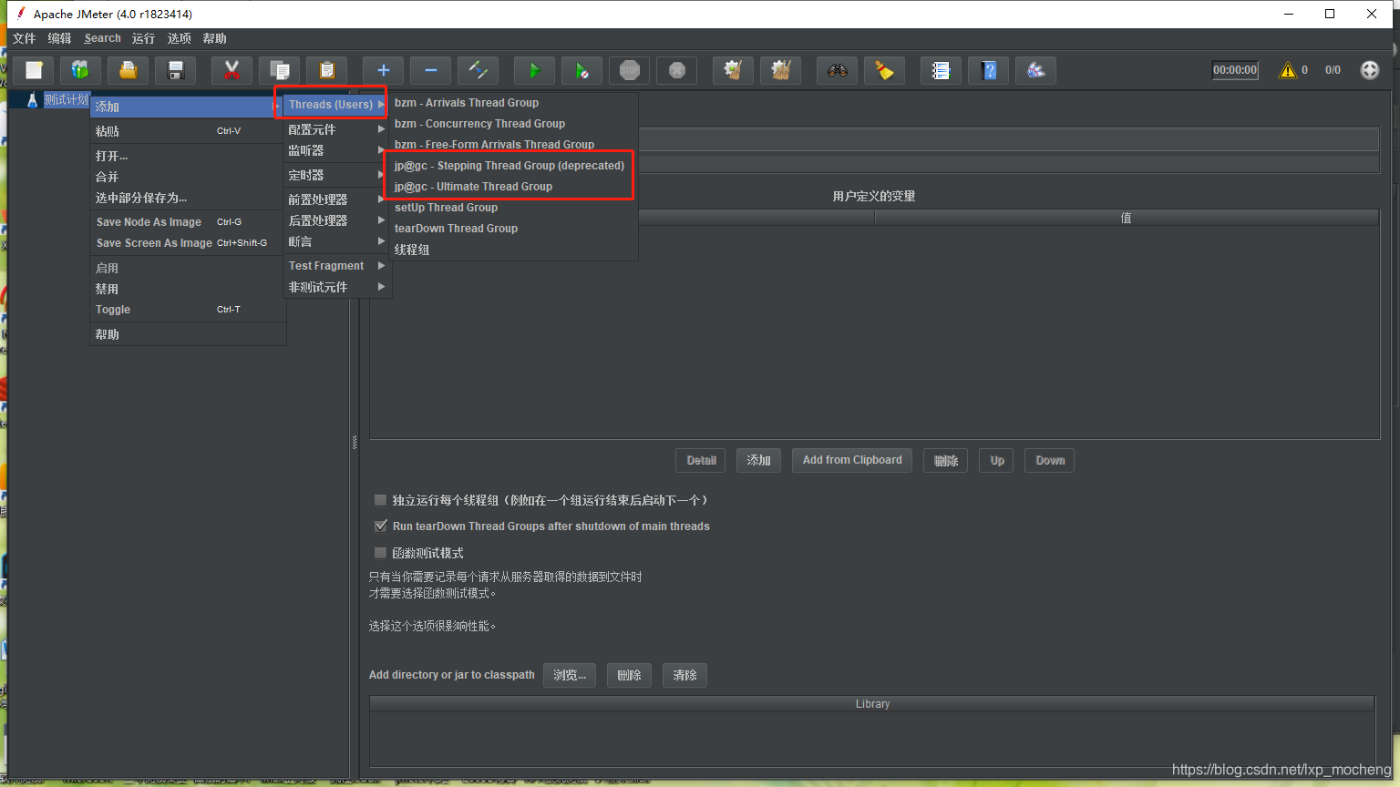Start the test with green play icon
The image size is (1400, 787).
click(534, 70)
